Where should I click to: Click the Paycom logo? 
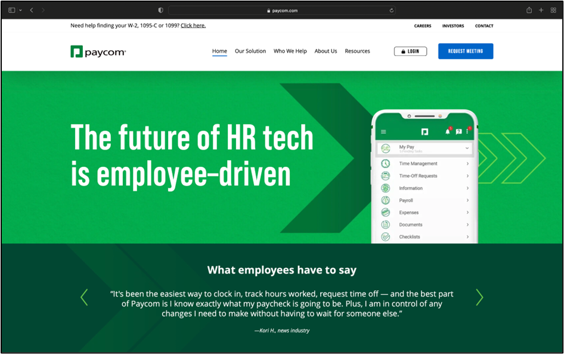click(x=98, y=52)
